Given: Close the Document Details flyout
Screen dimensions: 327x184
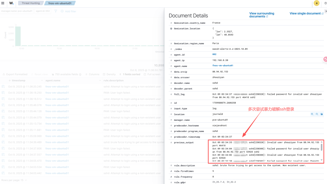Looking at the screenshot, I should (x=326, y=11).
